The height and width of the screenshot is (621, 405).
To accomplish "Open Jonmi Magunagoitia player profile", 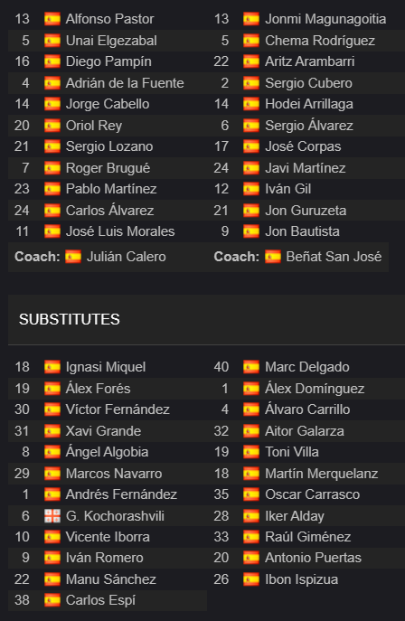I will click(x=325, y=19).
